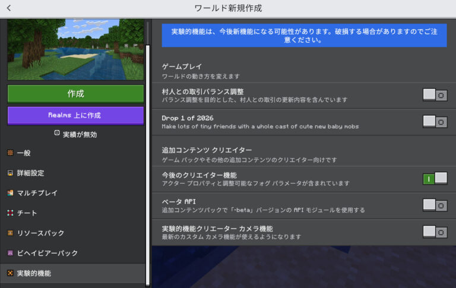Enable the ベータ API toggle
The height and width of the screenshot is (288, 456).
[435, 205]
